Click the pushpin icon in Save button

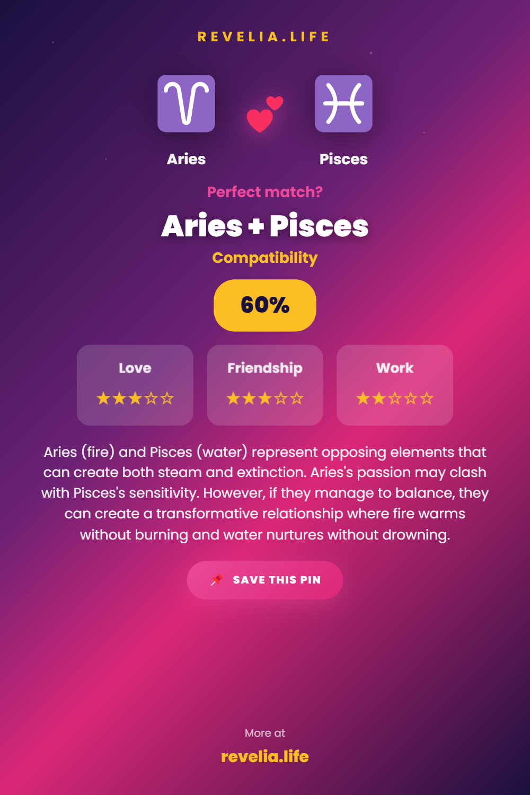pyautogui.click(x=217, y=580)
